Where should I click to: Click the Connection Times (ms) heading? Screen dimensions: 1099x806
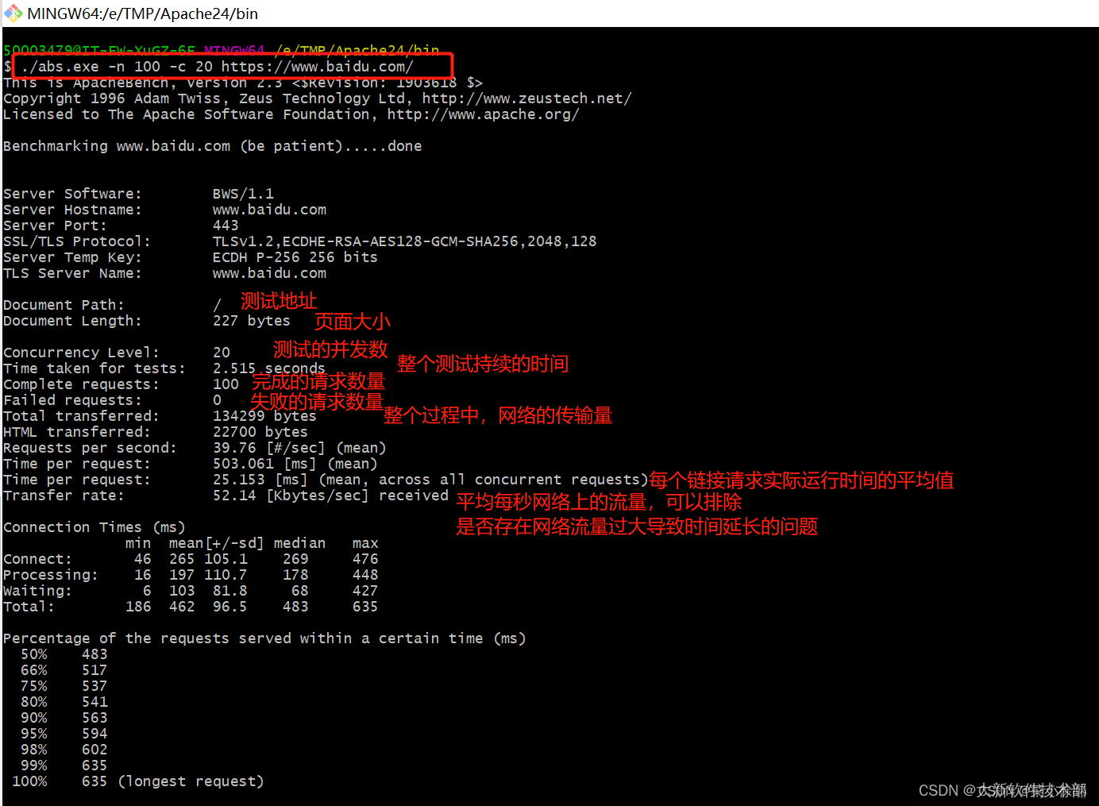pos(94,527)
